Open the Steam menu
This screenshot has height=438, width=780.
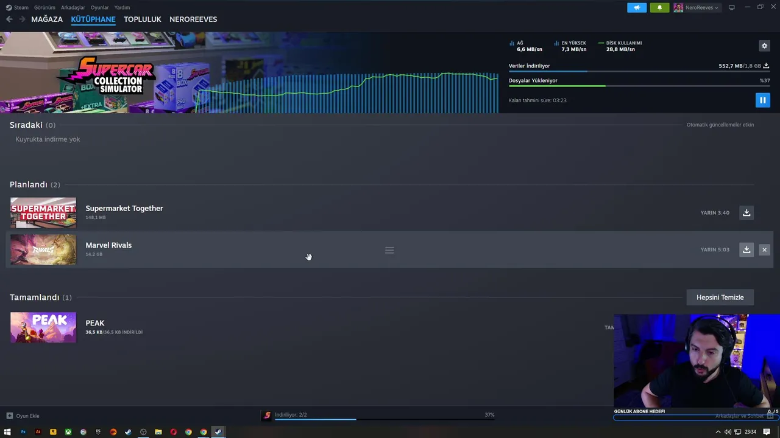tap(17, 8)
